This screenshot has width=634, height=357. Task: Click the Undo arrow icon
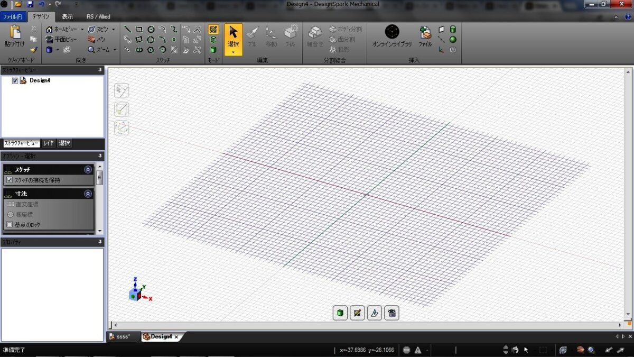tap(42, 4)
